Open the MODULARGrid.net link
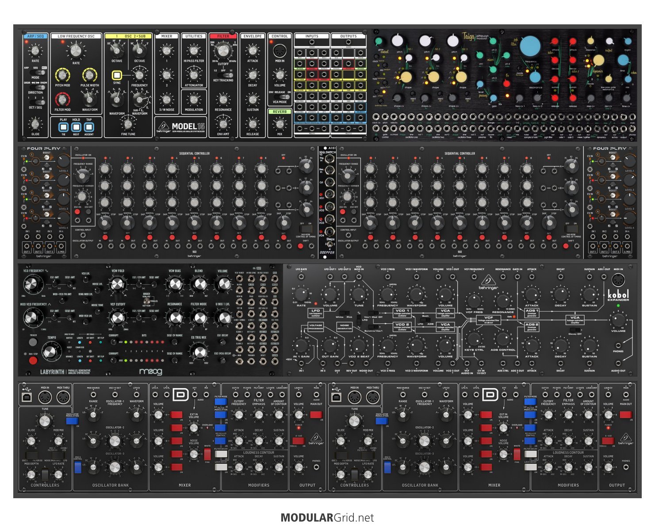Viewport: 655px width, 527px height. point(327,518)
